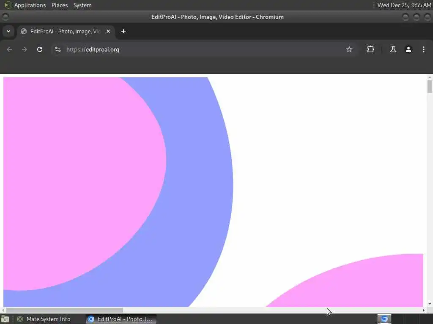The height and width of the screenshot is (324, 433).
Task: Open the Places menu
Action: (x=60, y=5)
